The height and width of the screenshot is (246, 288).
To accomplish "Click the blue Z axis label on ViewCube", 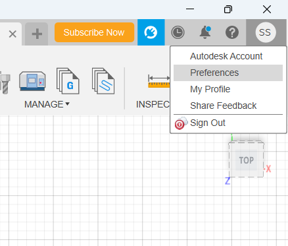I will [228, 181].
